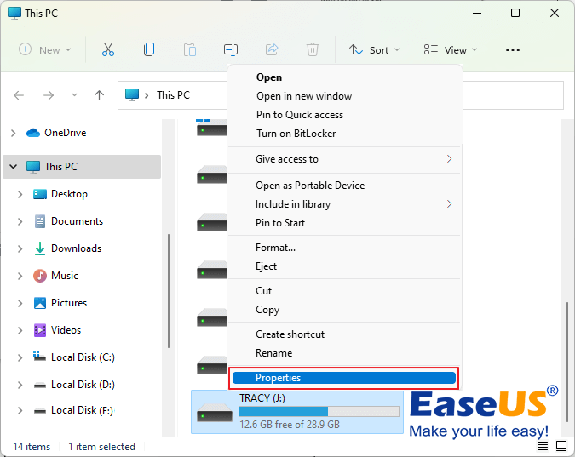Viewport: 575px width, 457px height.
Task: Go forward with the right arrow
Action: click(x=49, y=95)
